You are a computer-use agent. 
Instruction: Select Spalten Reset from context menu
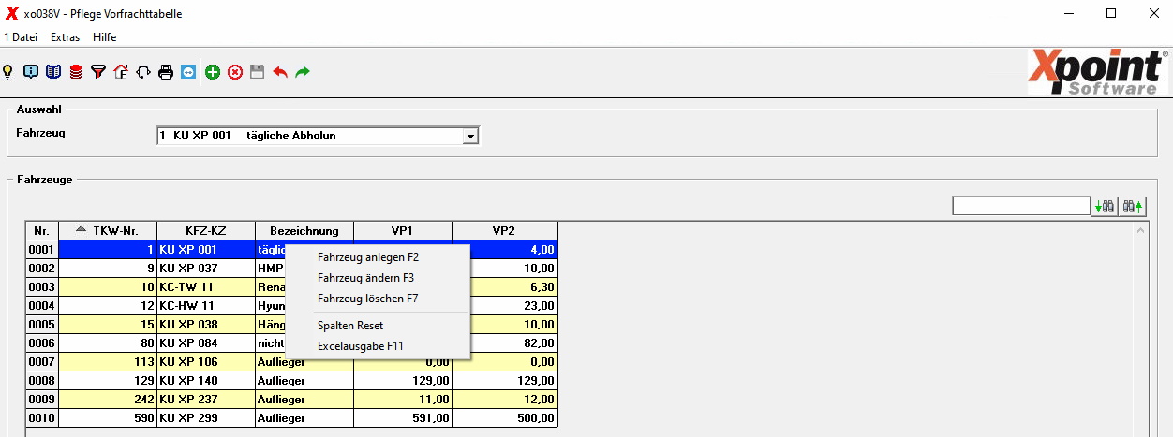pyautogui.click(x=377, y=325)
